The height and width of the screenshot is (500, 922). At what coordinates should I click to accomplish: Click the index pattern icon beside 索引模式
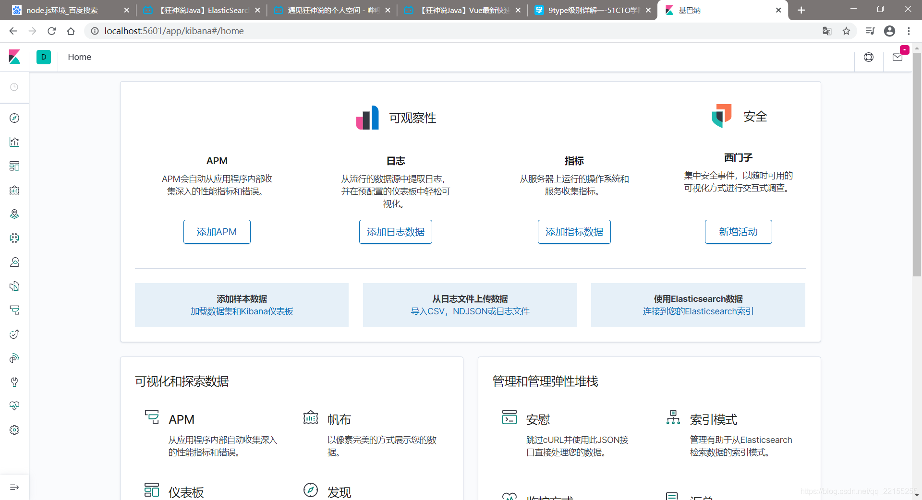pos(673,417)
